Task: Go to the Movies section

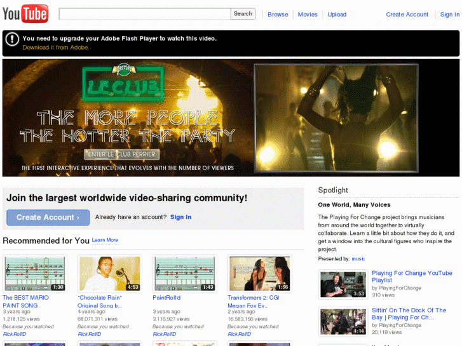Action: tap(308, 15)
